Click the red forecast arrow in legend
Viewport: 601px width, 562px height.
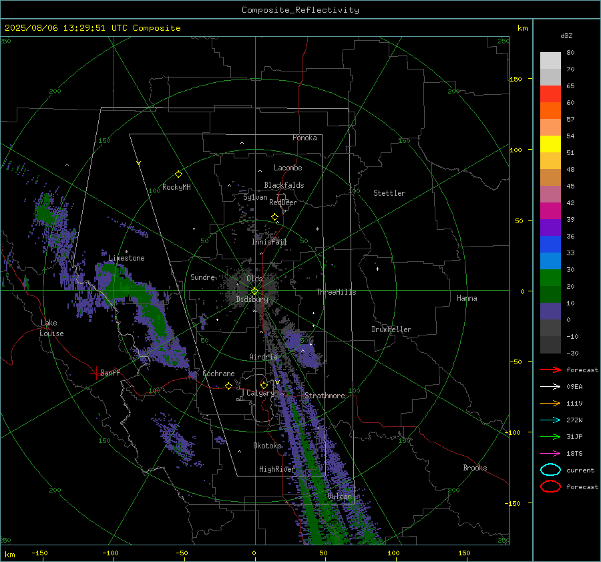pos(550,370)
